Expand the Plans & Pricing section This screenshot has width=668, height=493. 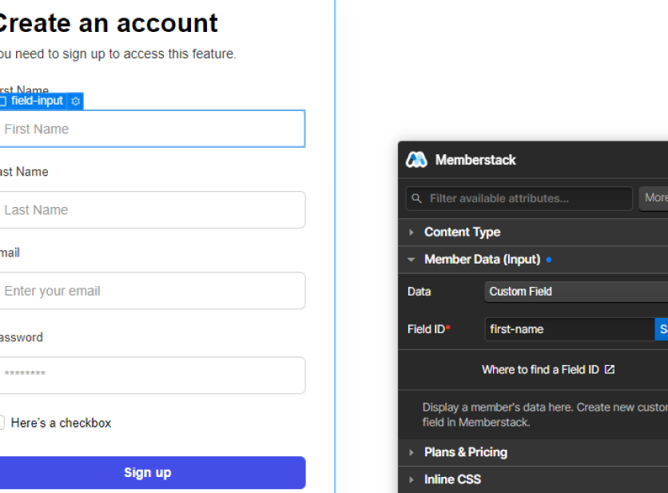tap(533, 452)
